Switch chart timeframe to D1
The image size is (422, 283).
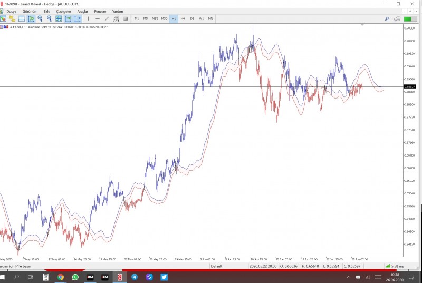(x=192, y=19)
